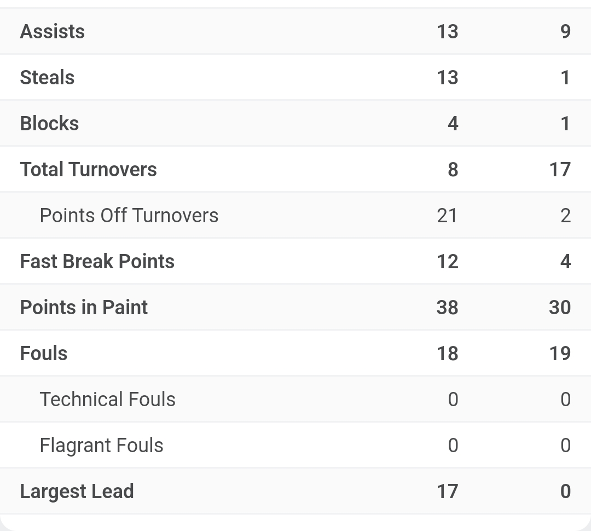Image resolution: width=591 pixels, height=531 pixels.
Task: Select the Fouls value 19
Action: point(560,354)
